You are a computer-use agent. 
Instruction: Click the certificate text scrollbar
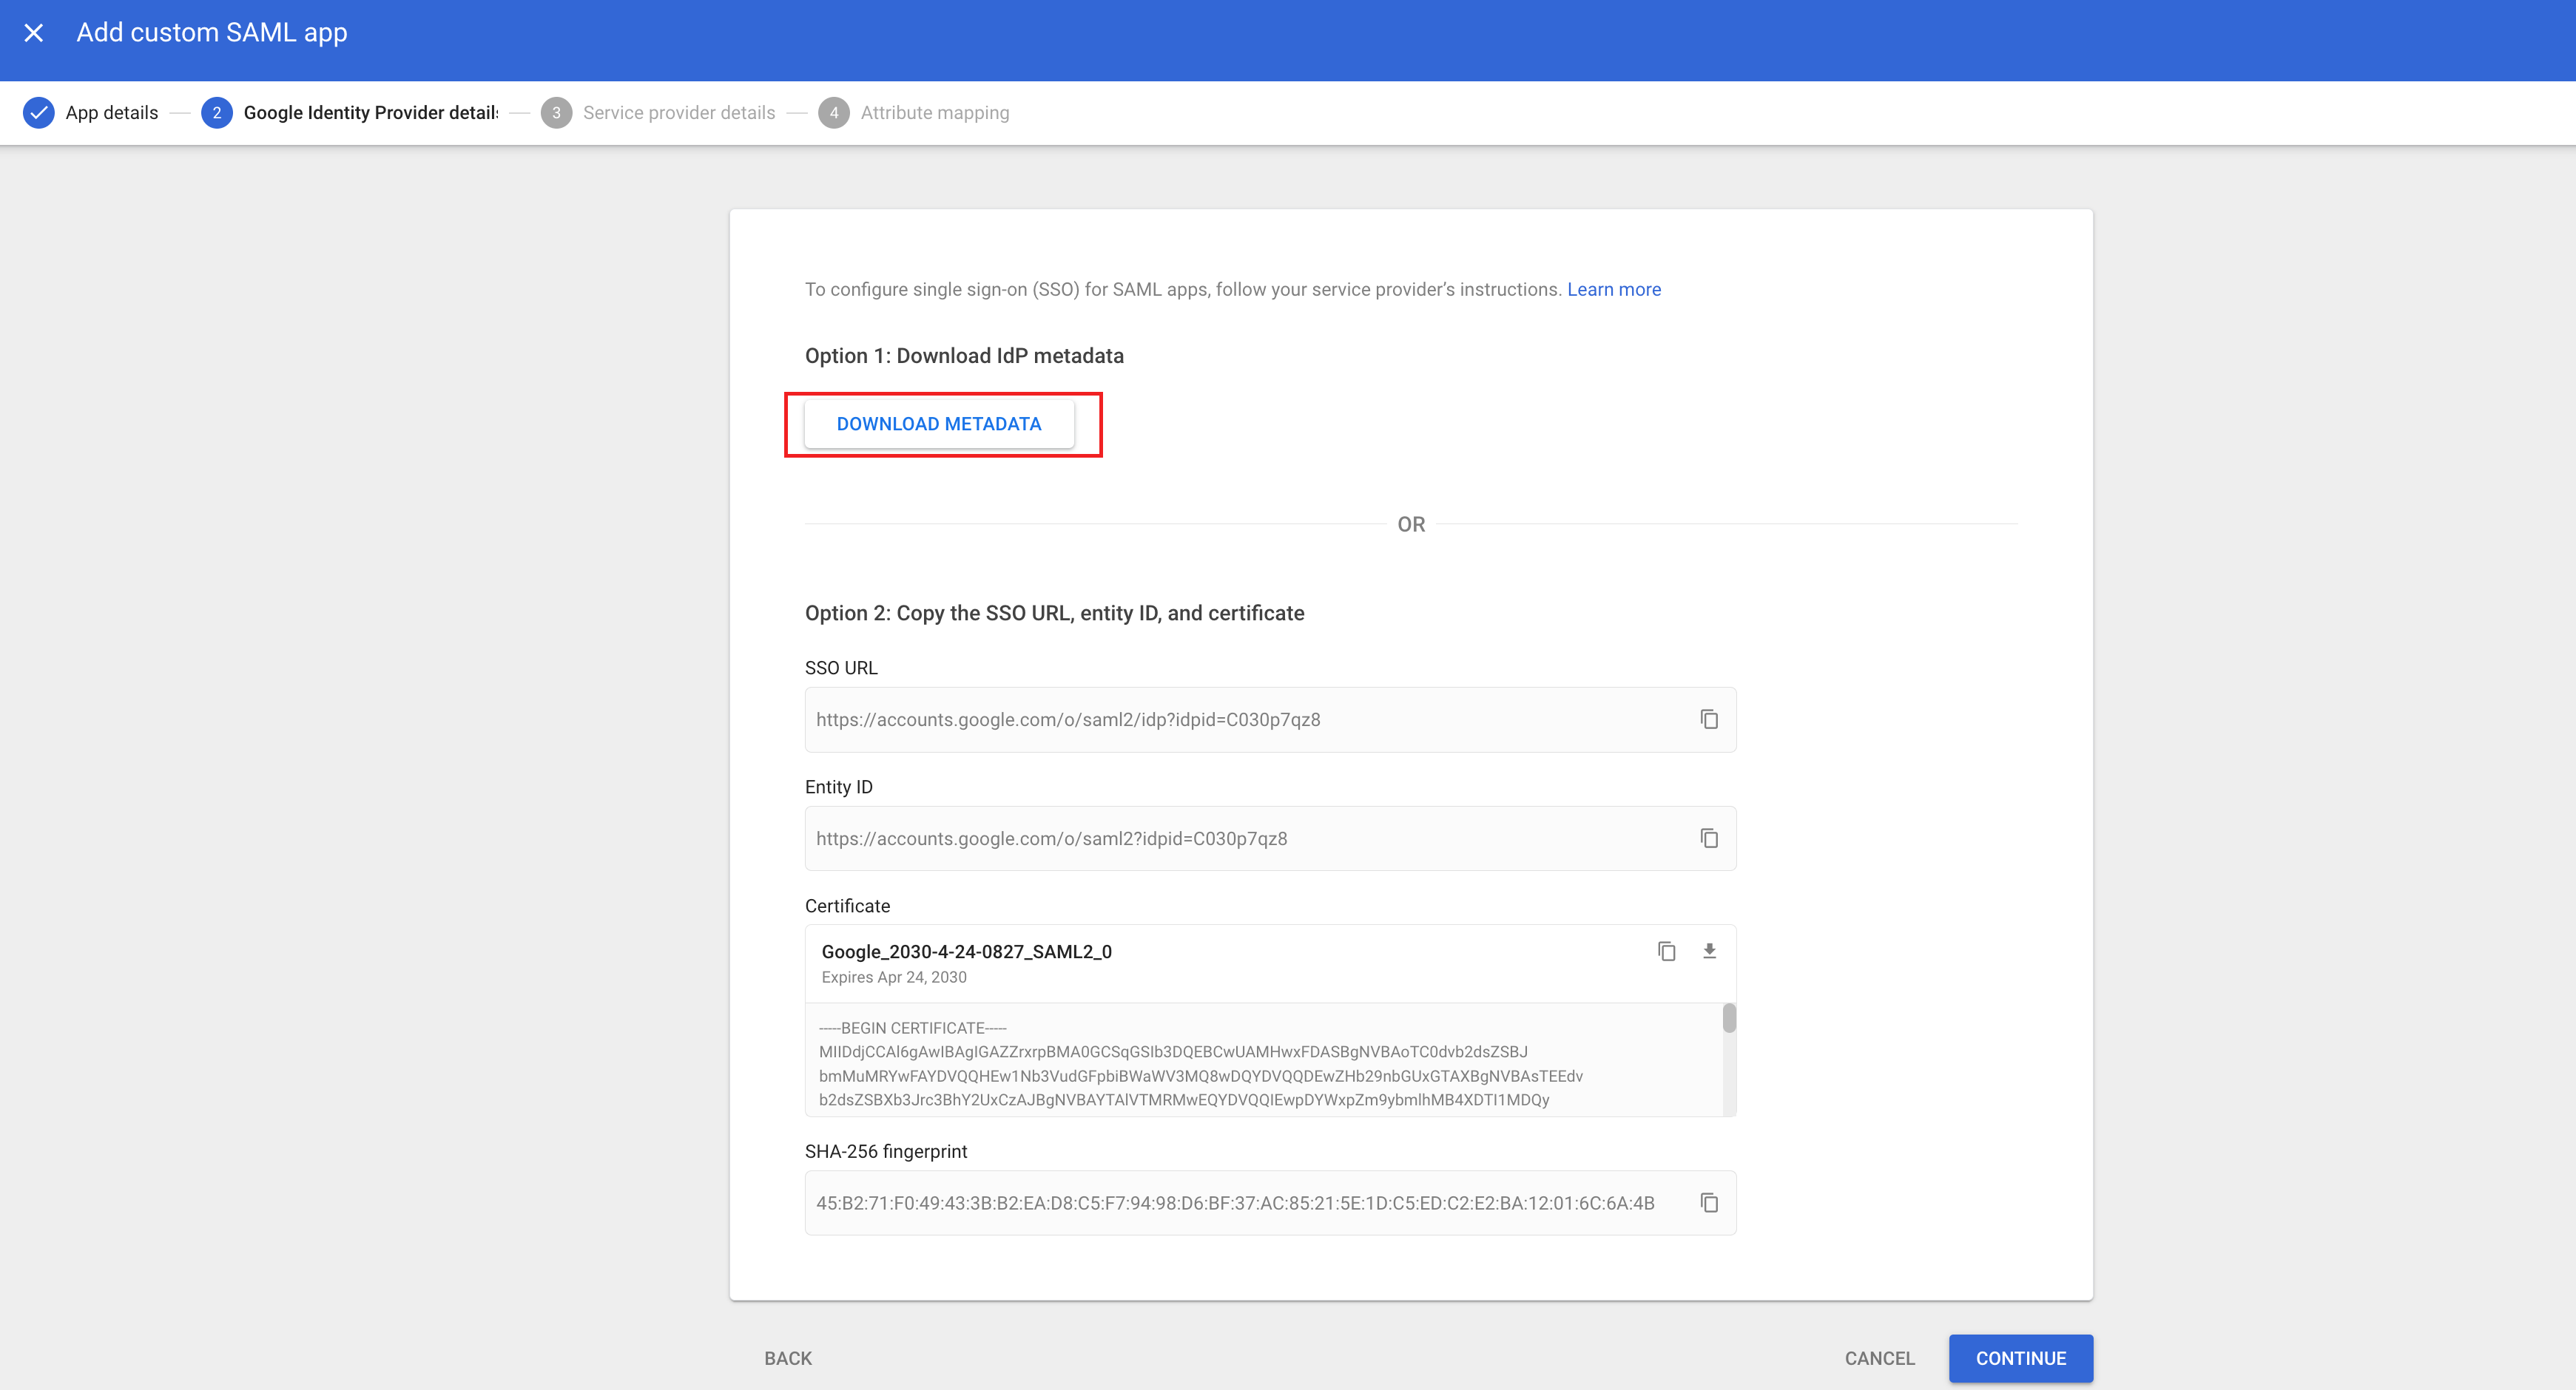[1729, 1020]
